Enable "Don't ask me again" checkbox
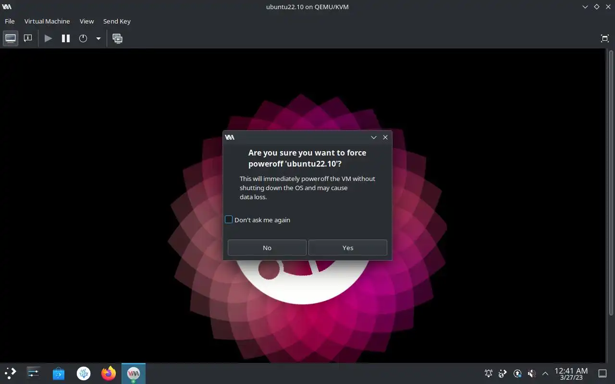This screenshot has height=384, width=615. click(x=229, y=220)
